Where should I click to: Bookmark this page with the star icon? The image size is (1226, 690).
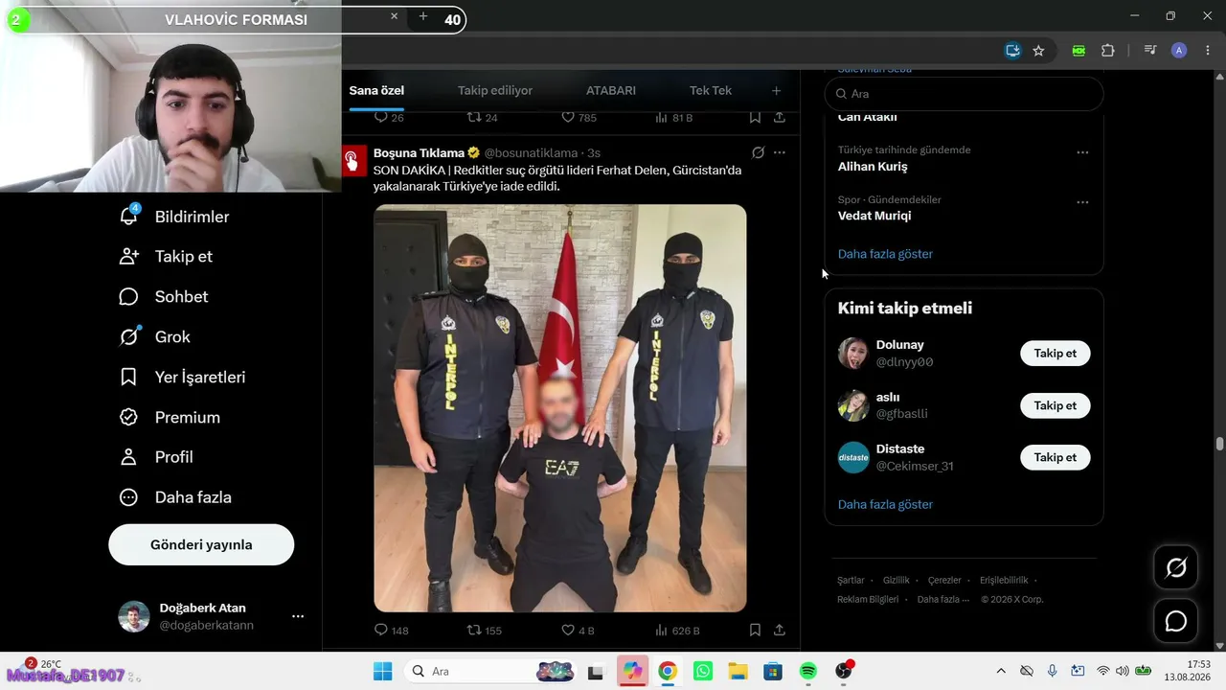[x=1038, y=51]
